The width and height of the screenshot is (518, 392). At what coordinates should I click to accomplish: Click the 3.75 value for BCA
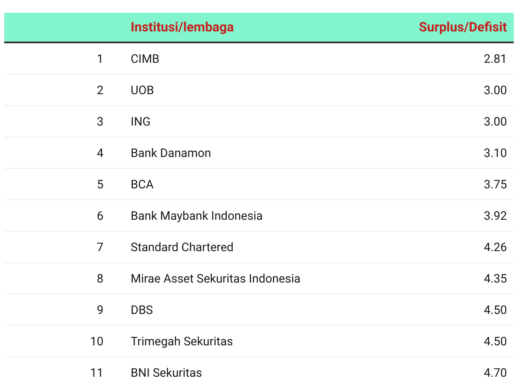(x=495, y=184)
